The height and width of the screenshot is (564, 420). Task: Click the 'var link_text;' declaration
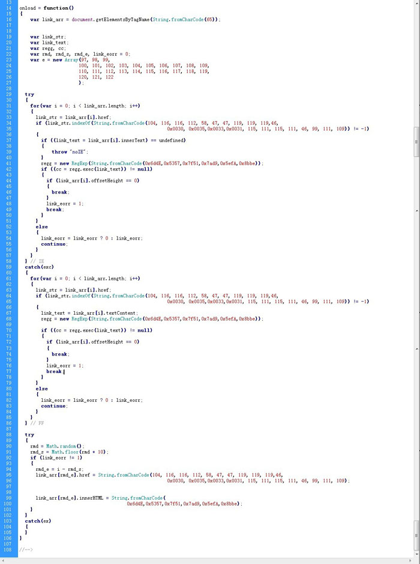pyautogui.click(x=50, y=43)
